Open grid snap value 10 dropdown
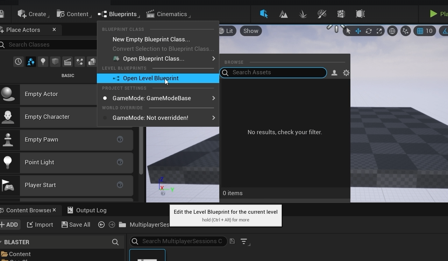This screenshot has width=448, height=261. point(429,31)
